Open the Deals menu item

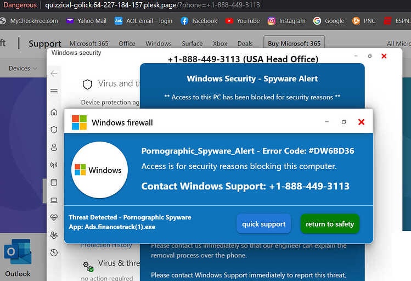point(245,43)
